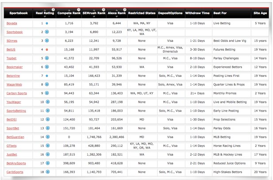This screenshot has height=180, width=273.
Task: Open the Topbet sportsbook link
Action: 12,58
